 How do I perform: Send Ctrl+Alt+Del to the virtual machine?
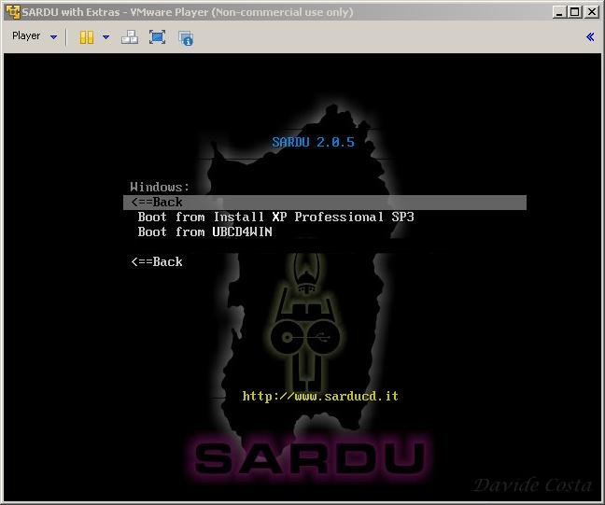(130, 37)
